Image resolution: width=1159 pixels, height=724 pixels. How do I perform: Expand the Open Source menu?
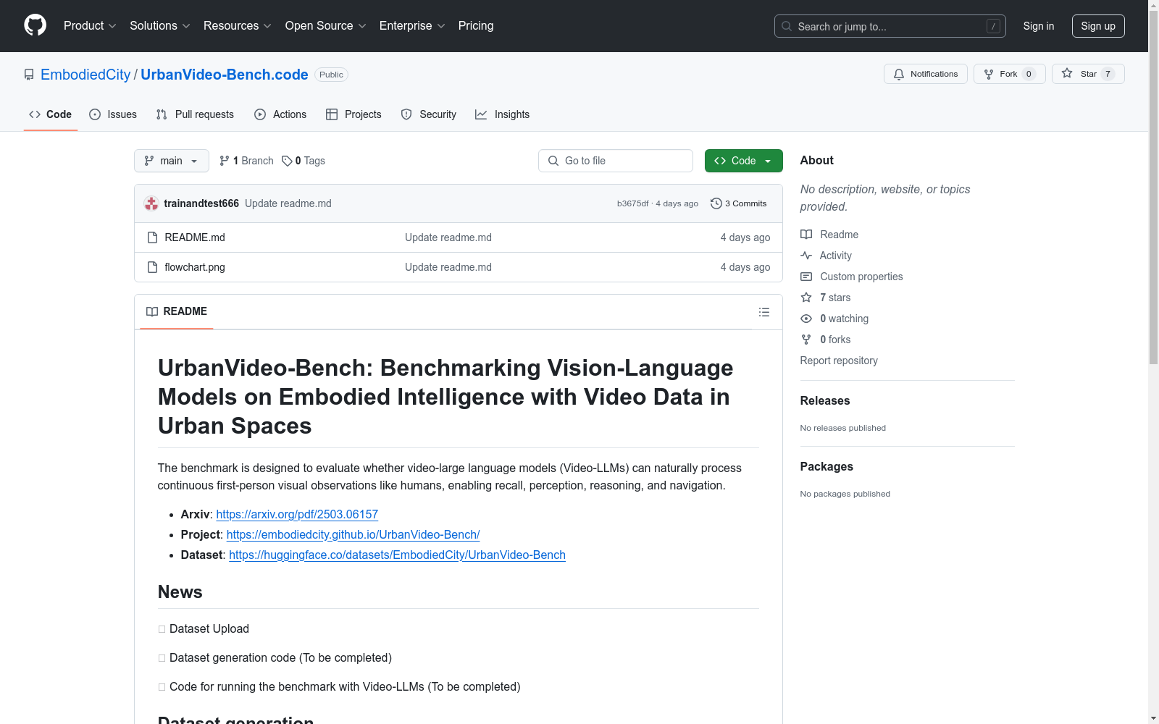[326, 26]
